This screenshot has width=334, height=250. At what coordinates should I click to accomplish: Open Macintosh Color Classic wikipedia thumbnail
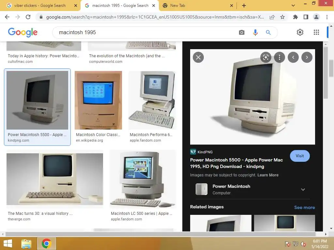[x=98, y=100]
